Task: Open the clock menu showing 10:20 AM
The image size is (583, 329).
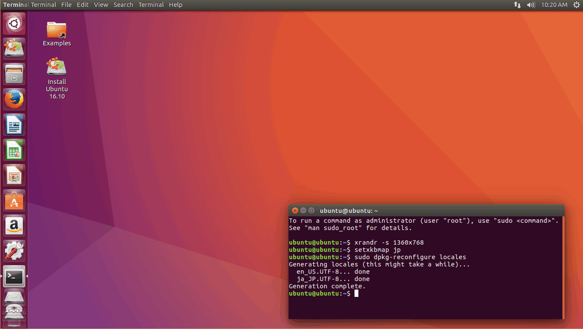Action: (554, 5)
